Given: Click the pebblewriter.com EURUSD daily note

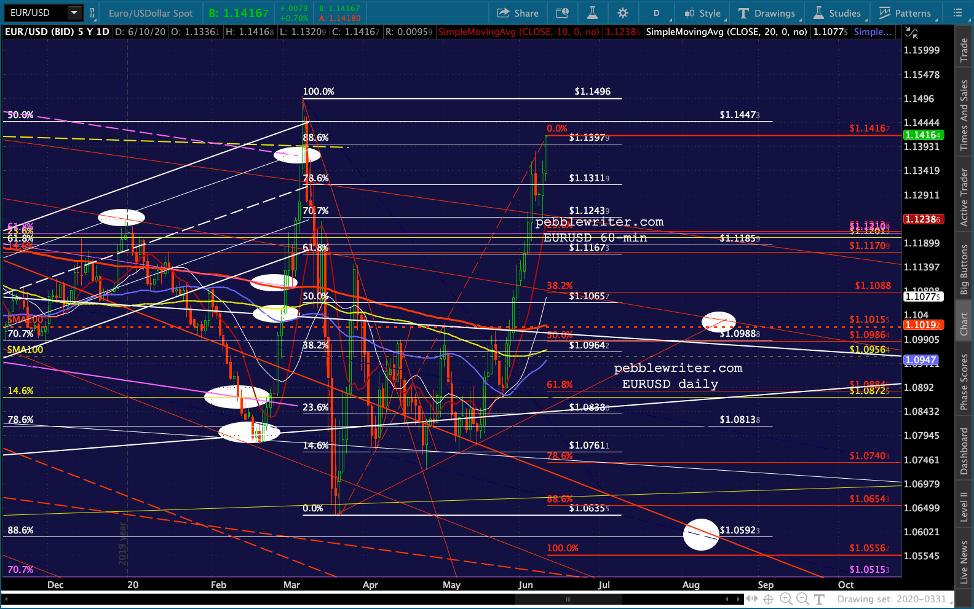Looking at the screenshot, I should [x=678, y=376].
